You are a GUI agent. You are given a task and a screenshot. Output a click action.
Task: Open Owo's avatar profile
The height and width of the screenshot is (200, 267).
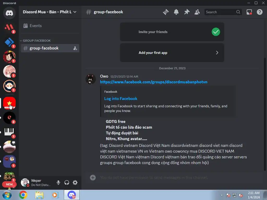point(90,79)
